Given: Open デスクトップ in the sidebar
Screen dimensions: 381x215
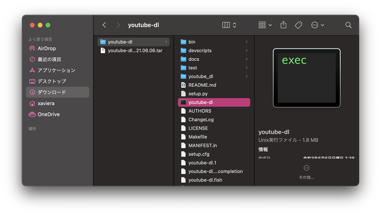Looking at the screenshot, I should point(57,81).
